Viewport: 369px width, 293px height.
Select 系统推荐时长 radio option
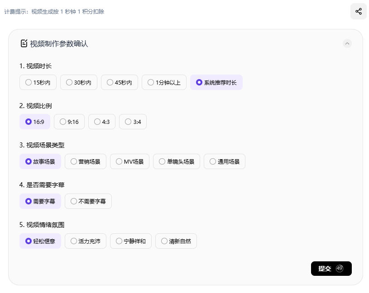click(x=216, y=82)
